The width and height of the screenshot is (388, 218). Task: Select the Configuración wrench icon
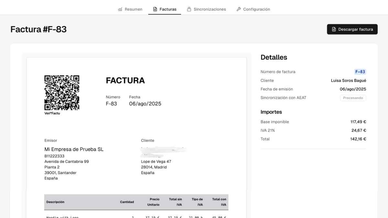coord(239,9)
